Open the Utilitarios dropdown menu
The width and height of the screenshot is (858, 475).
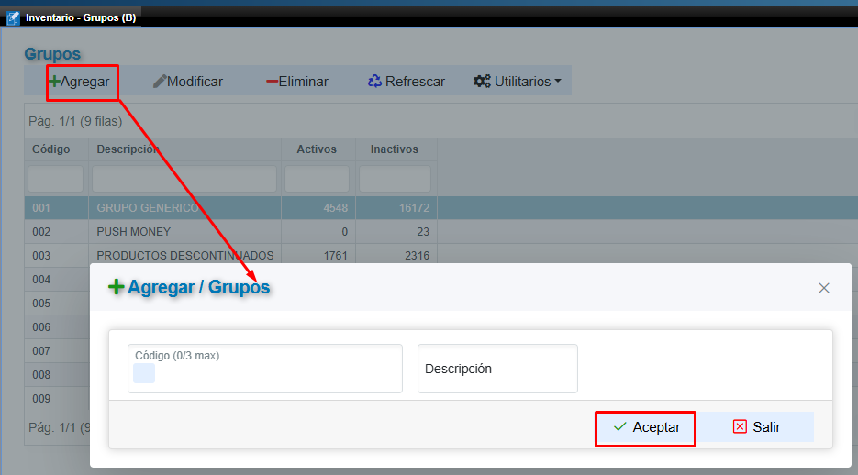[x=518, y=82]
